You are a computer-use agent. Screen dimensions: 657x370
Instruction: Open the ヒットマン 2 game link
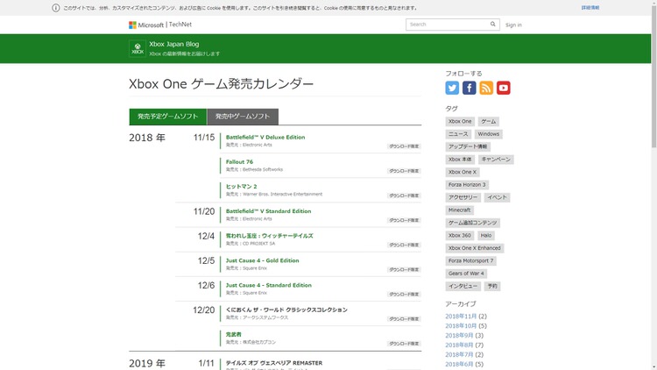coord(242,187)
